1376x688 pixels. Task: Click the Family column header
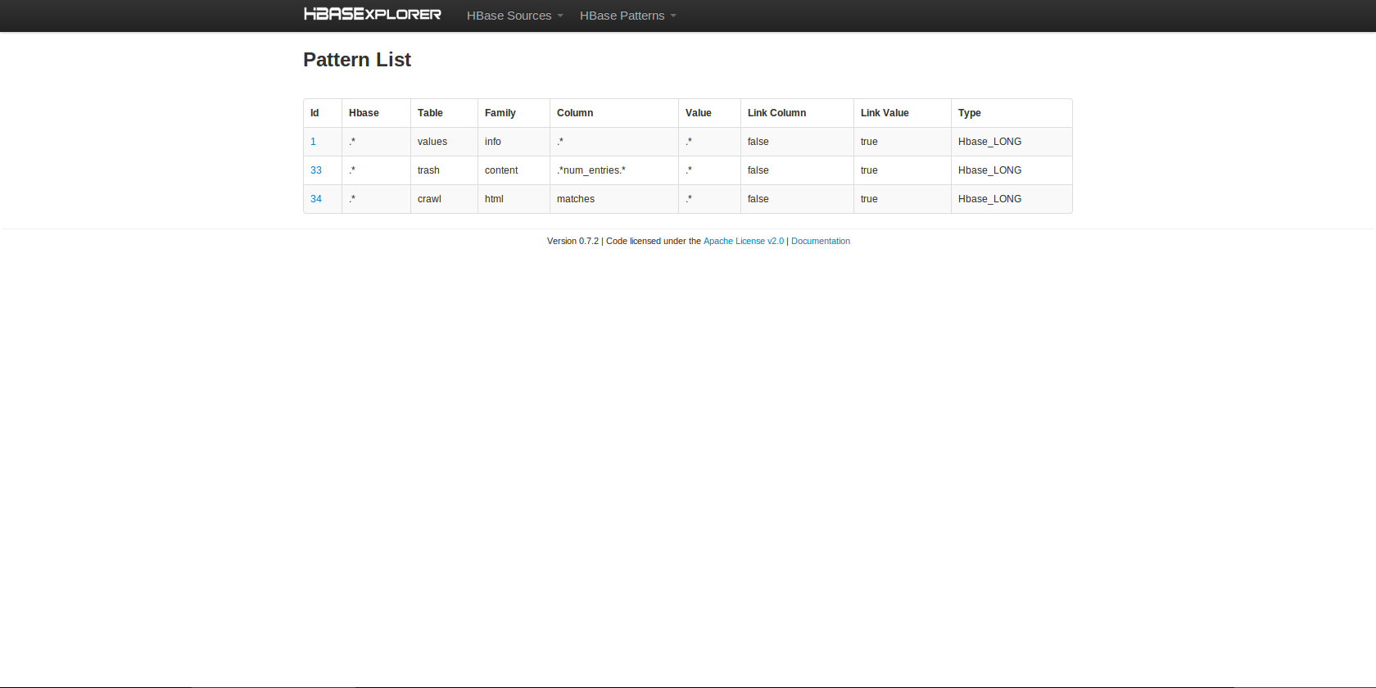coord(500,113)
